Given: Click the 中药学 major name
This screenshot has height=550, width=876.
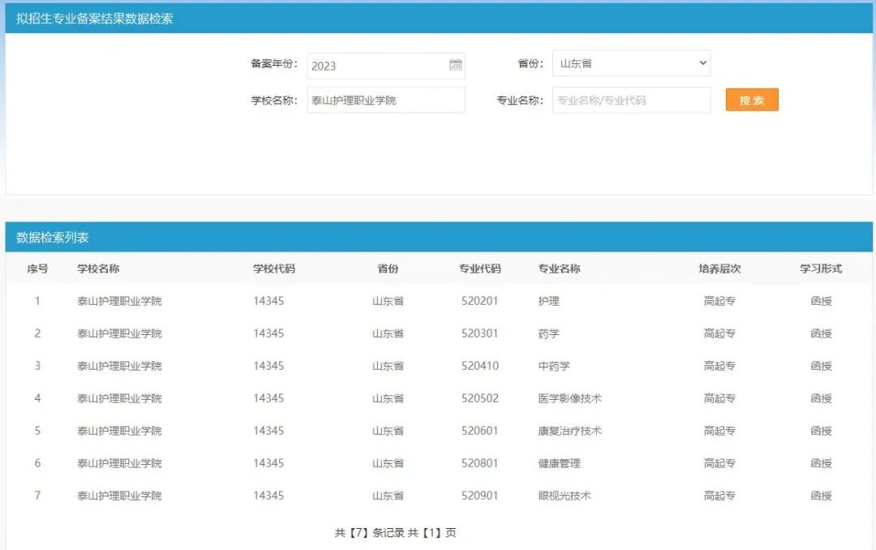Looking at the screenshot, I should (x=554, y=366).
